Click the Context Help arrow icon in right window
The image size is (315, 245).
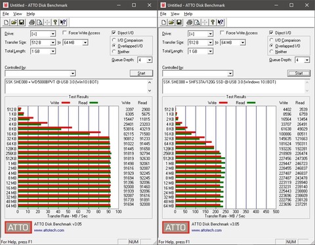[x=220, y=22]
